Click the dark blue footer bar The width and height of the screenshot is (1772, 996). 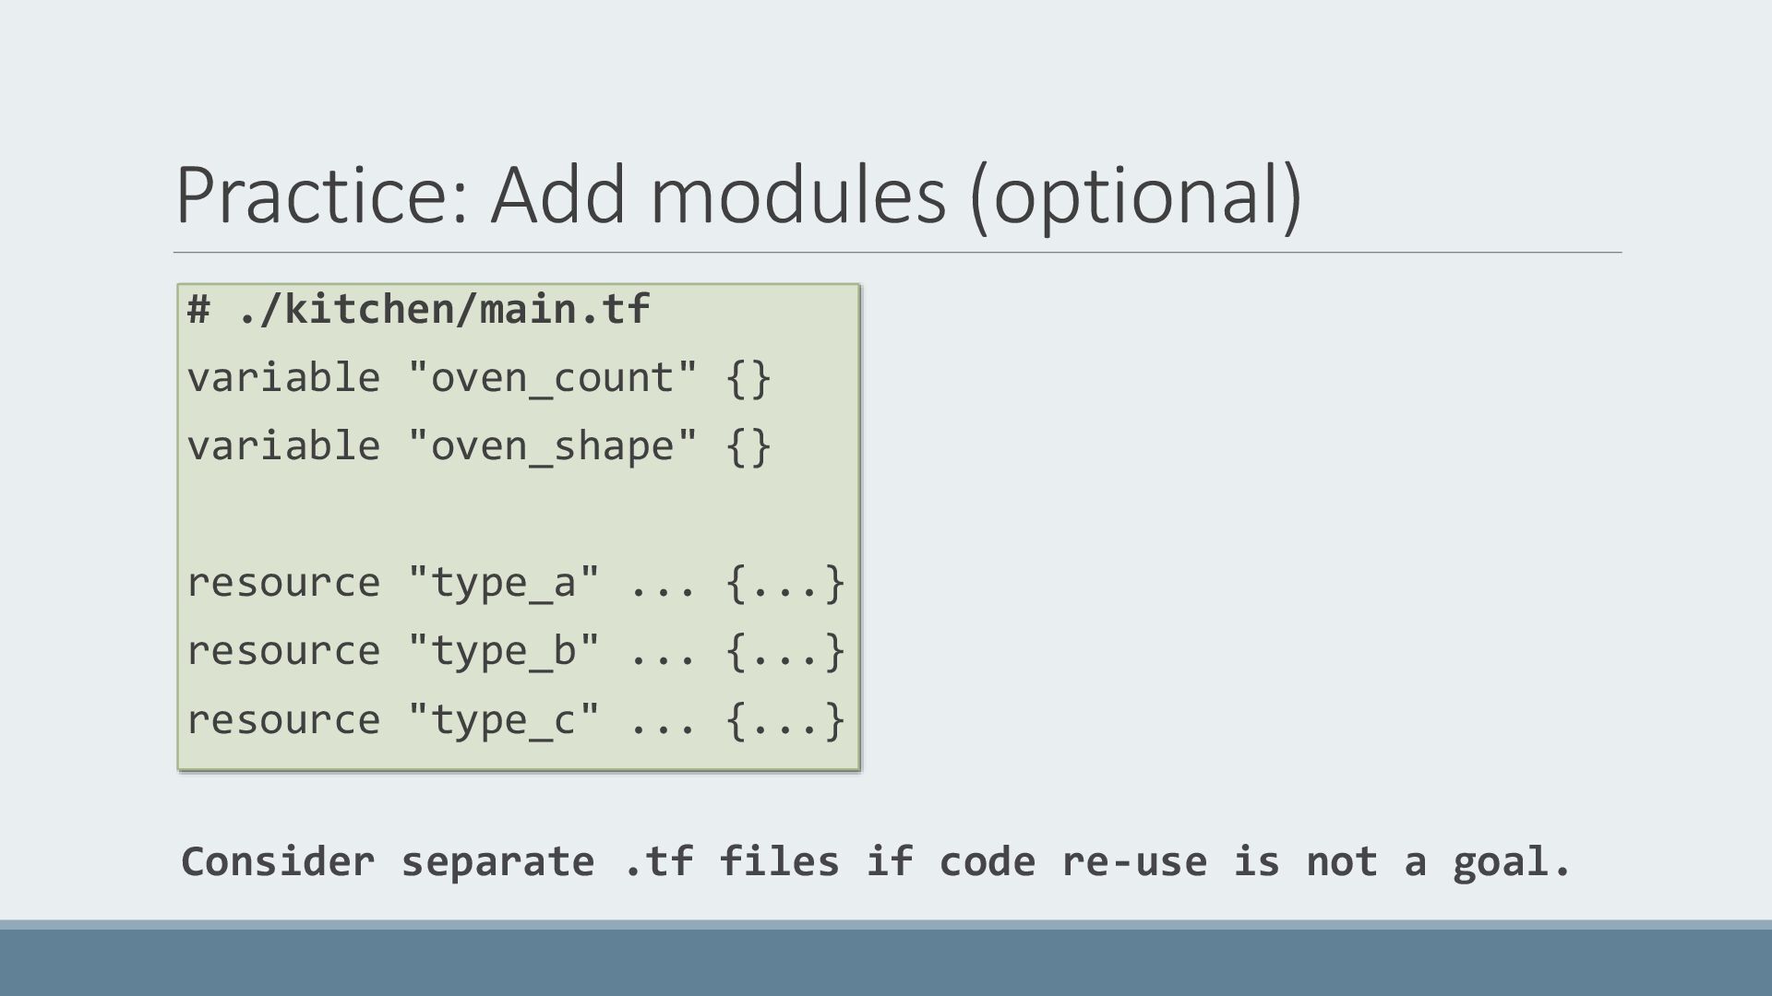(x=886, y=962)
